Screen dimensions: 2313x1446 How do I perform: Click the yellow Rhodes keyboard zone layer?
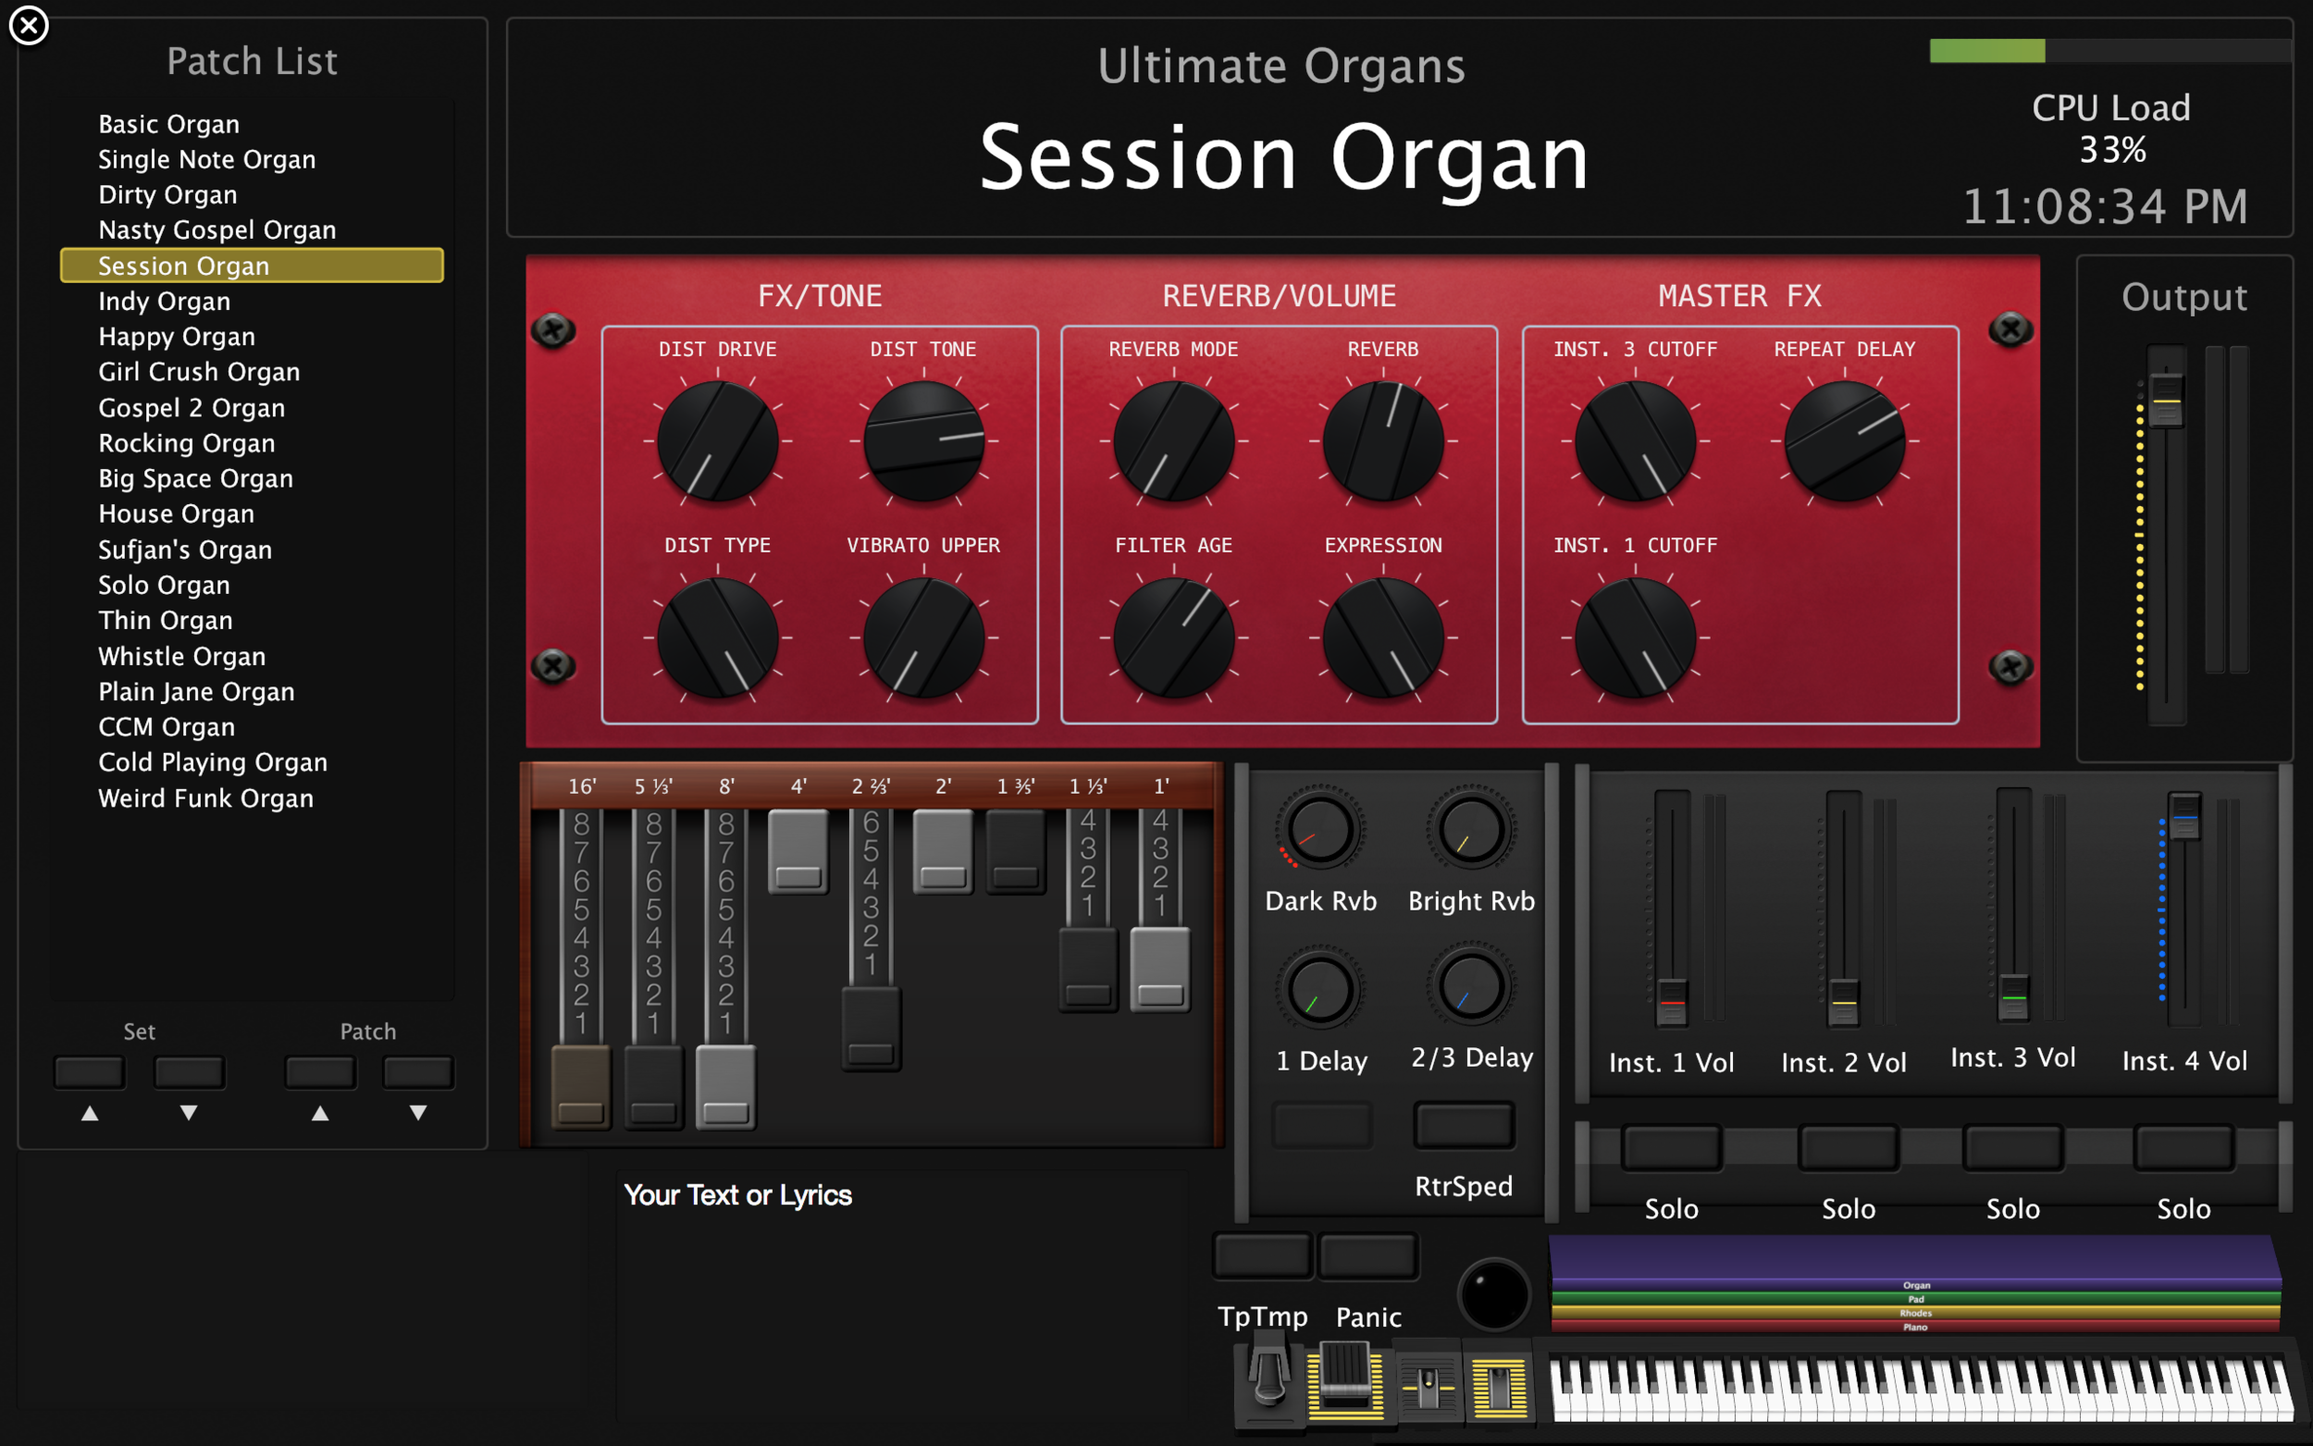[x=1915, y=1312]
